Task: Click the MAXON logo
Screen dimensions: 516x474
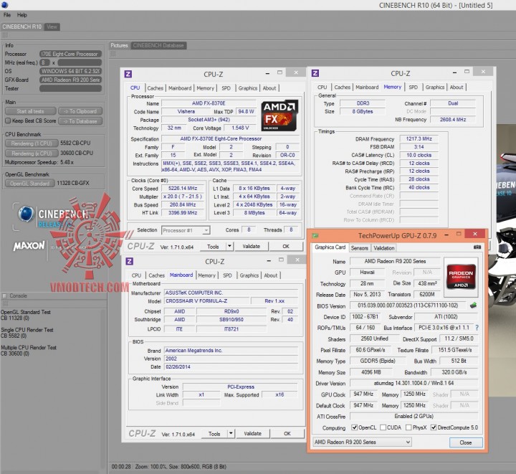Action: point(29,246)
